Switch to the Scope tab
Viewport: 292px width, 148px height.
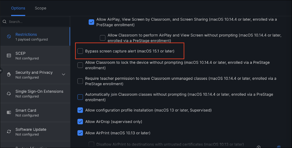41,8
